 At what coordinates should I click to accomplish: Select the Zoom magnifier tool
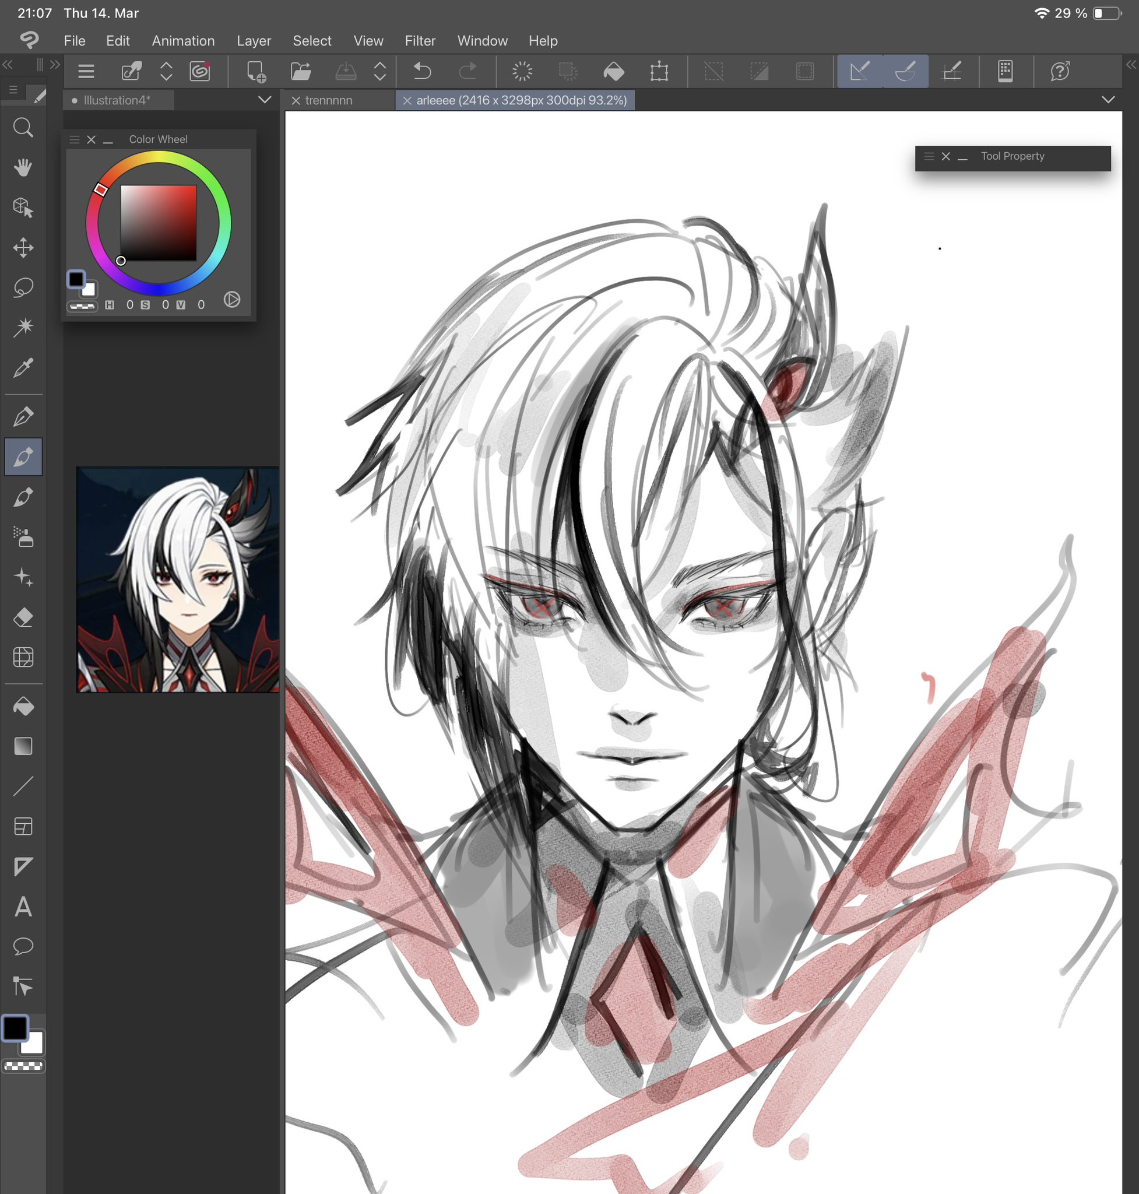pyautogui.click(x=23, y=128)
